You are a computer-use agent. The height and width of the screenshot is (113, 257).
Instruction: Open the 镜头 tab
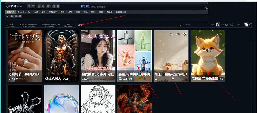coord(93,12)
